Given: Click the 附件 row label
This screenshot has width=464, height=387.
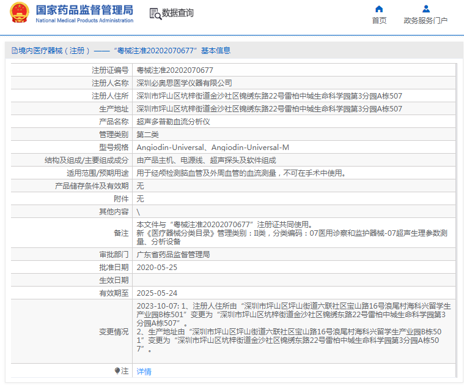Looking at the screenshot, I should coord(121,199).
